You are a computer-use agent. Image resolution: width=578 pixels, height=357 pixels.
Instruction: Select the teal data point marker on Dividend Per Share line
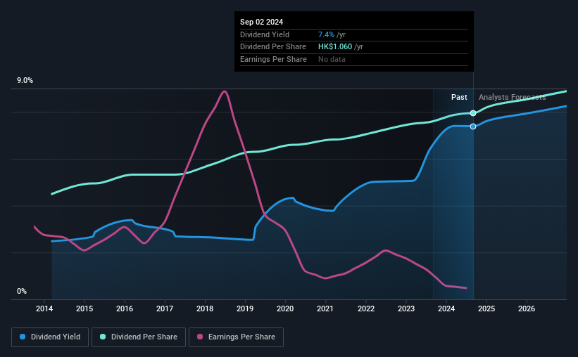(x=473, y=113)
